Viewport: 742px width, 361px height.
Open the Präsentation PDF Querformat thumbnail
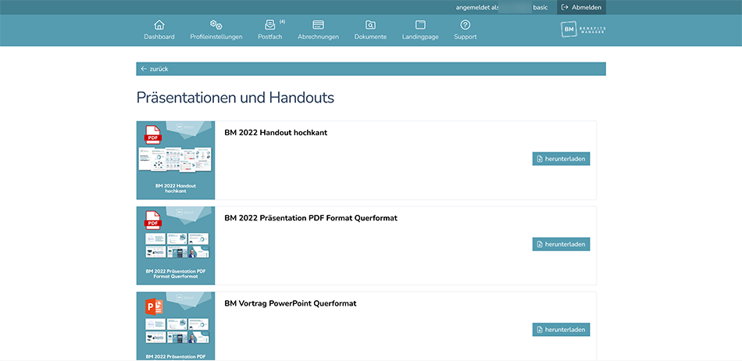(176, 245)
